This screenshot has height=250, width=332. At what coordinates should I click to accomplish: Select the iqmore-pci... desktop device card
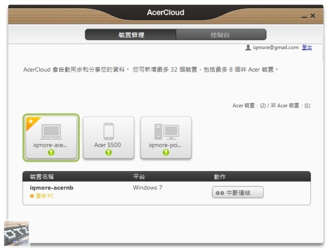(166, 137)
